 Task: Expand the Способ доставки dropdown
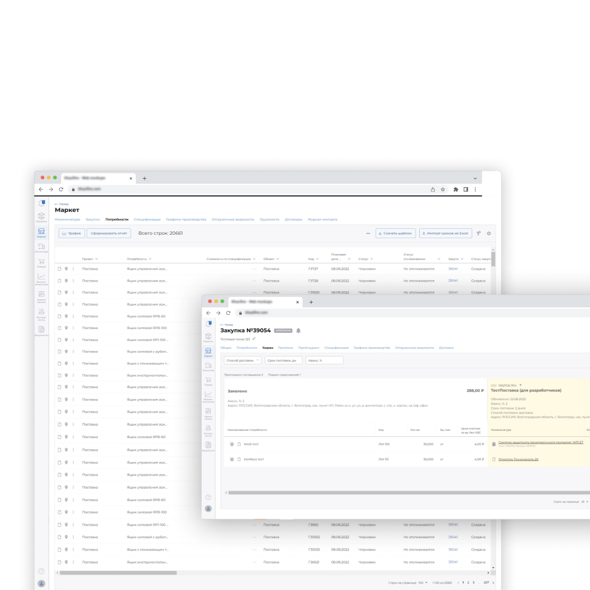243,360
